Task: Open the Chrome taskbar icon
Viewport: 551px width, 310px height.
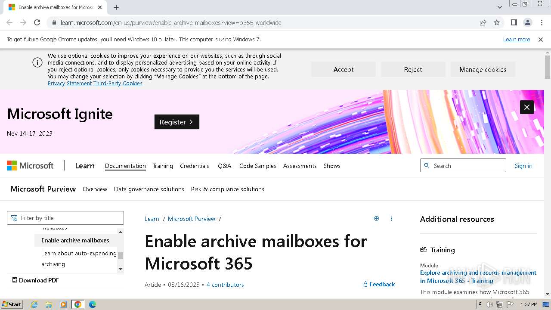Action: coord(77,304)
